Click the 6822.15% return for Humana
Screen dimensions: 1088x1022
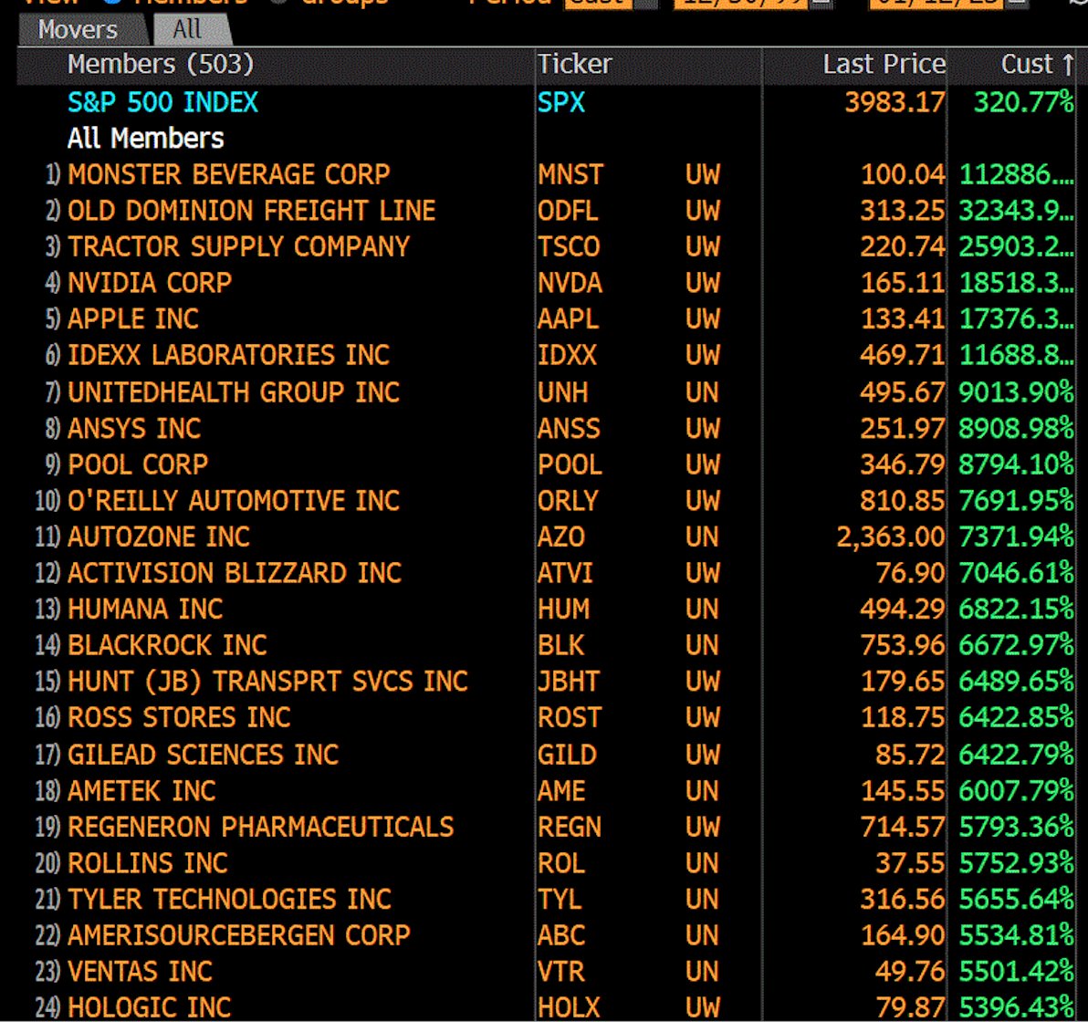[x=1016, y=610]
